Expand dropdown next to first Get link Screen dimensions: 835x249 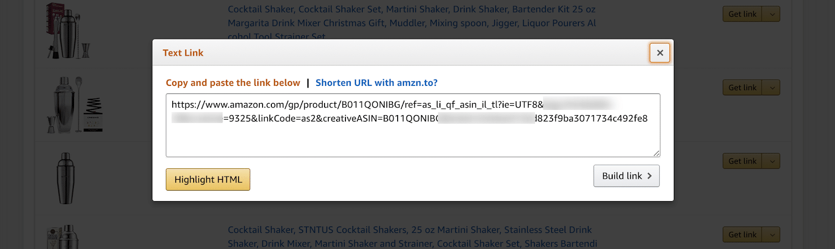(x=771, y=14)
